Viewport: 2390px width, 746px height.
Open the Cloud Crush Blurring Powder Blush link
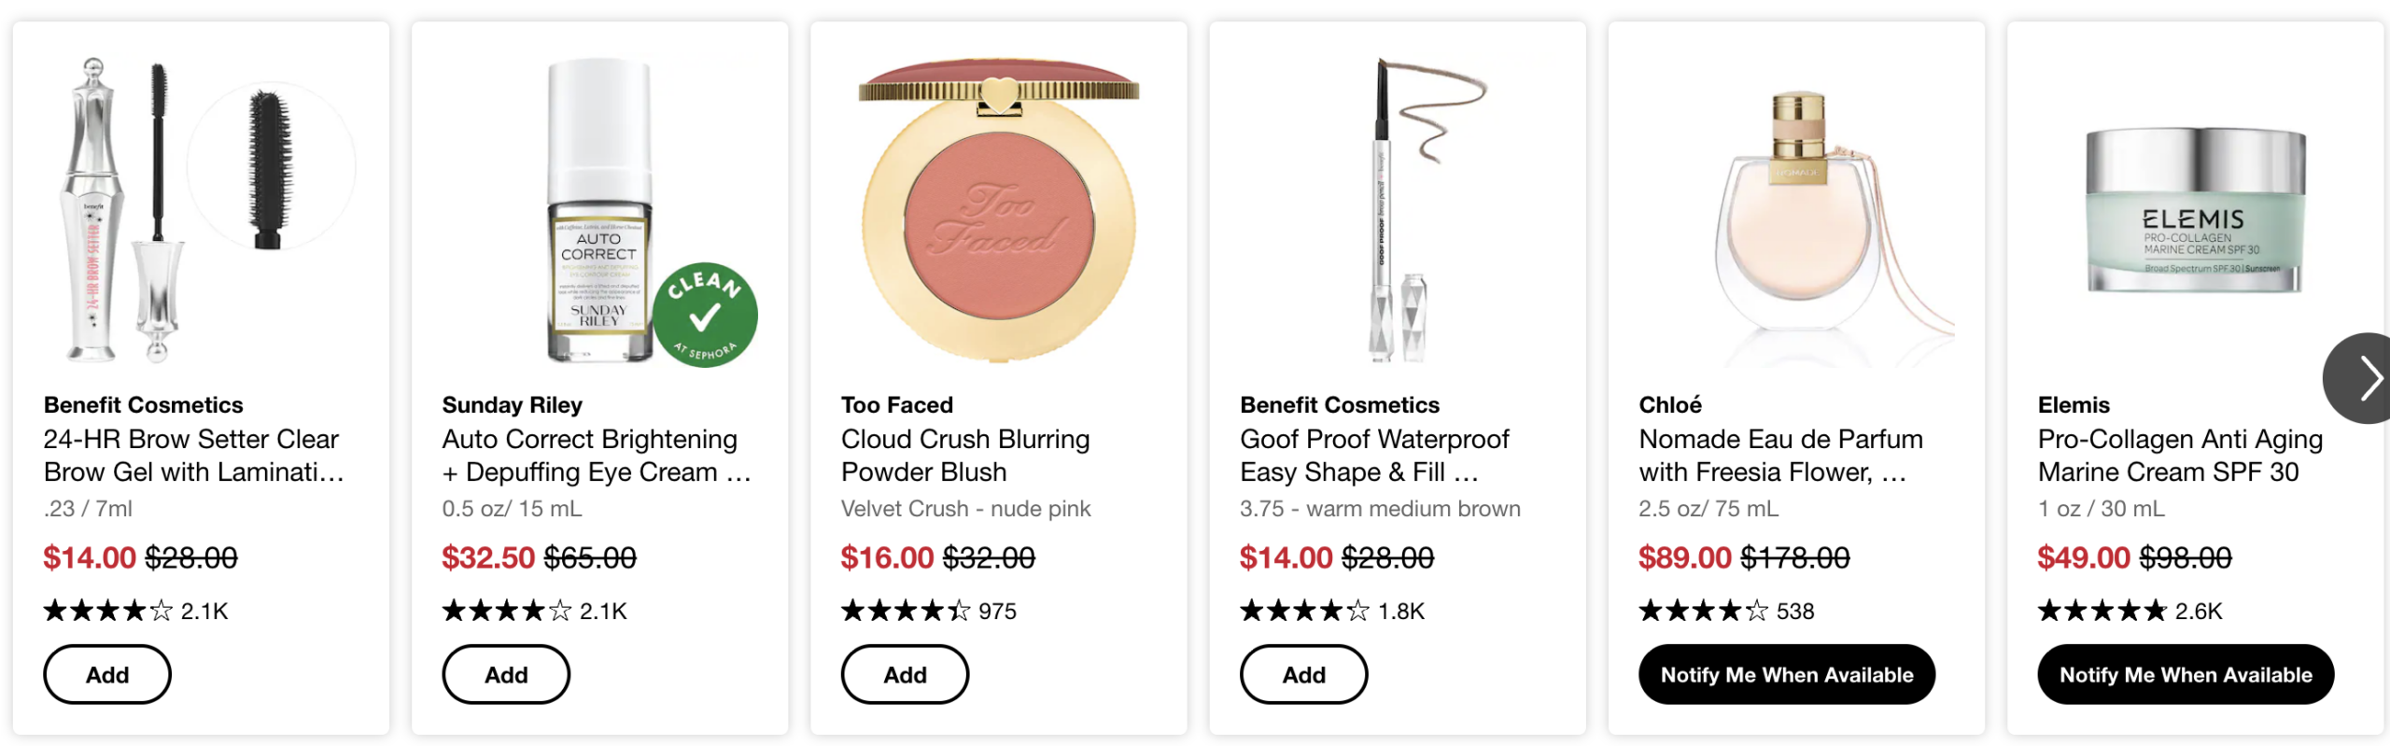click(x=964, y=456)
